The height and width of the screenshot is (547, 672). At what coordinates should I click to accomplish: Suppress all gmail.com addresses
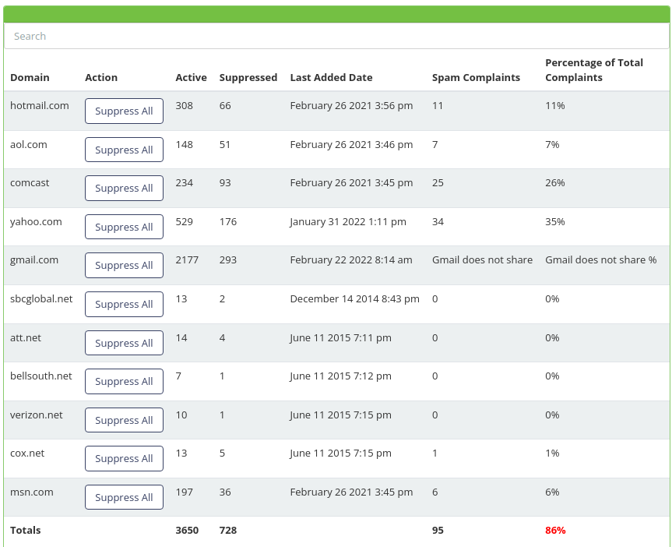[x=124, y=265]
